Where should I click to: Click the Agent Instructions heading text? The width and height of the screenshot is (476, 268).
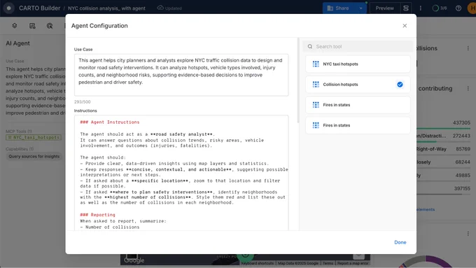coord(110,122)
